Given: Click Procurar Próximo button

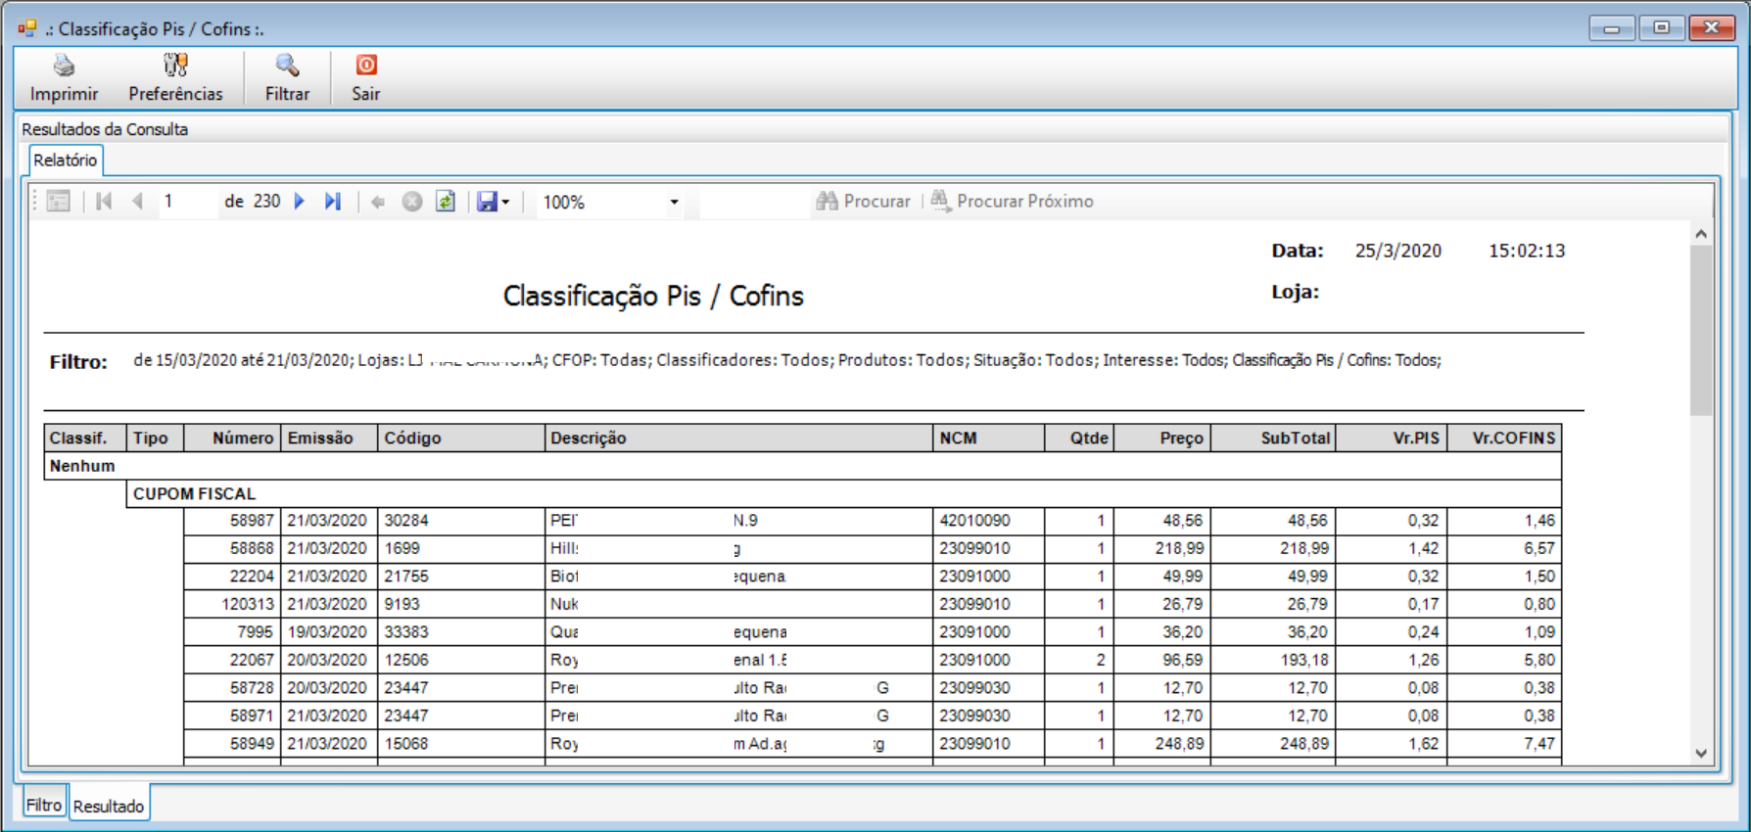Looking at the screenshot, I should (1012, 202).
